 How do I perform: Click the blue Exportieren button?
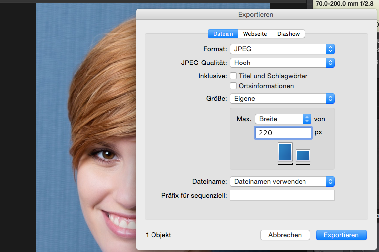tap(341, 235)
